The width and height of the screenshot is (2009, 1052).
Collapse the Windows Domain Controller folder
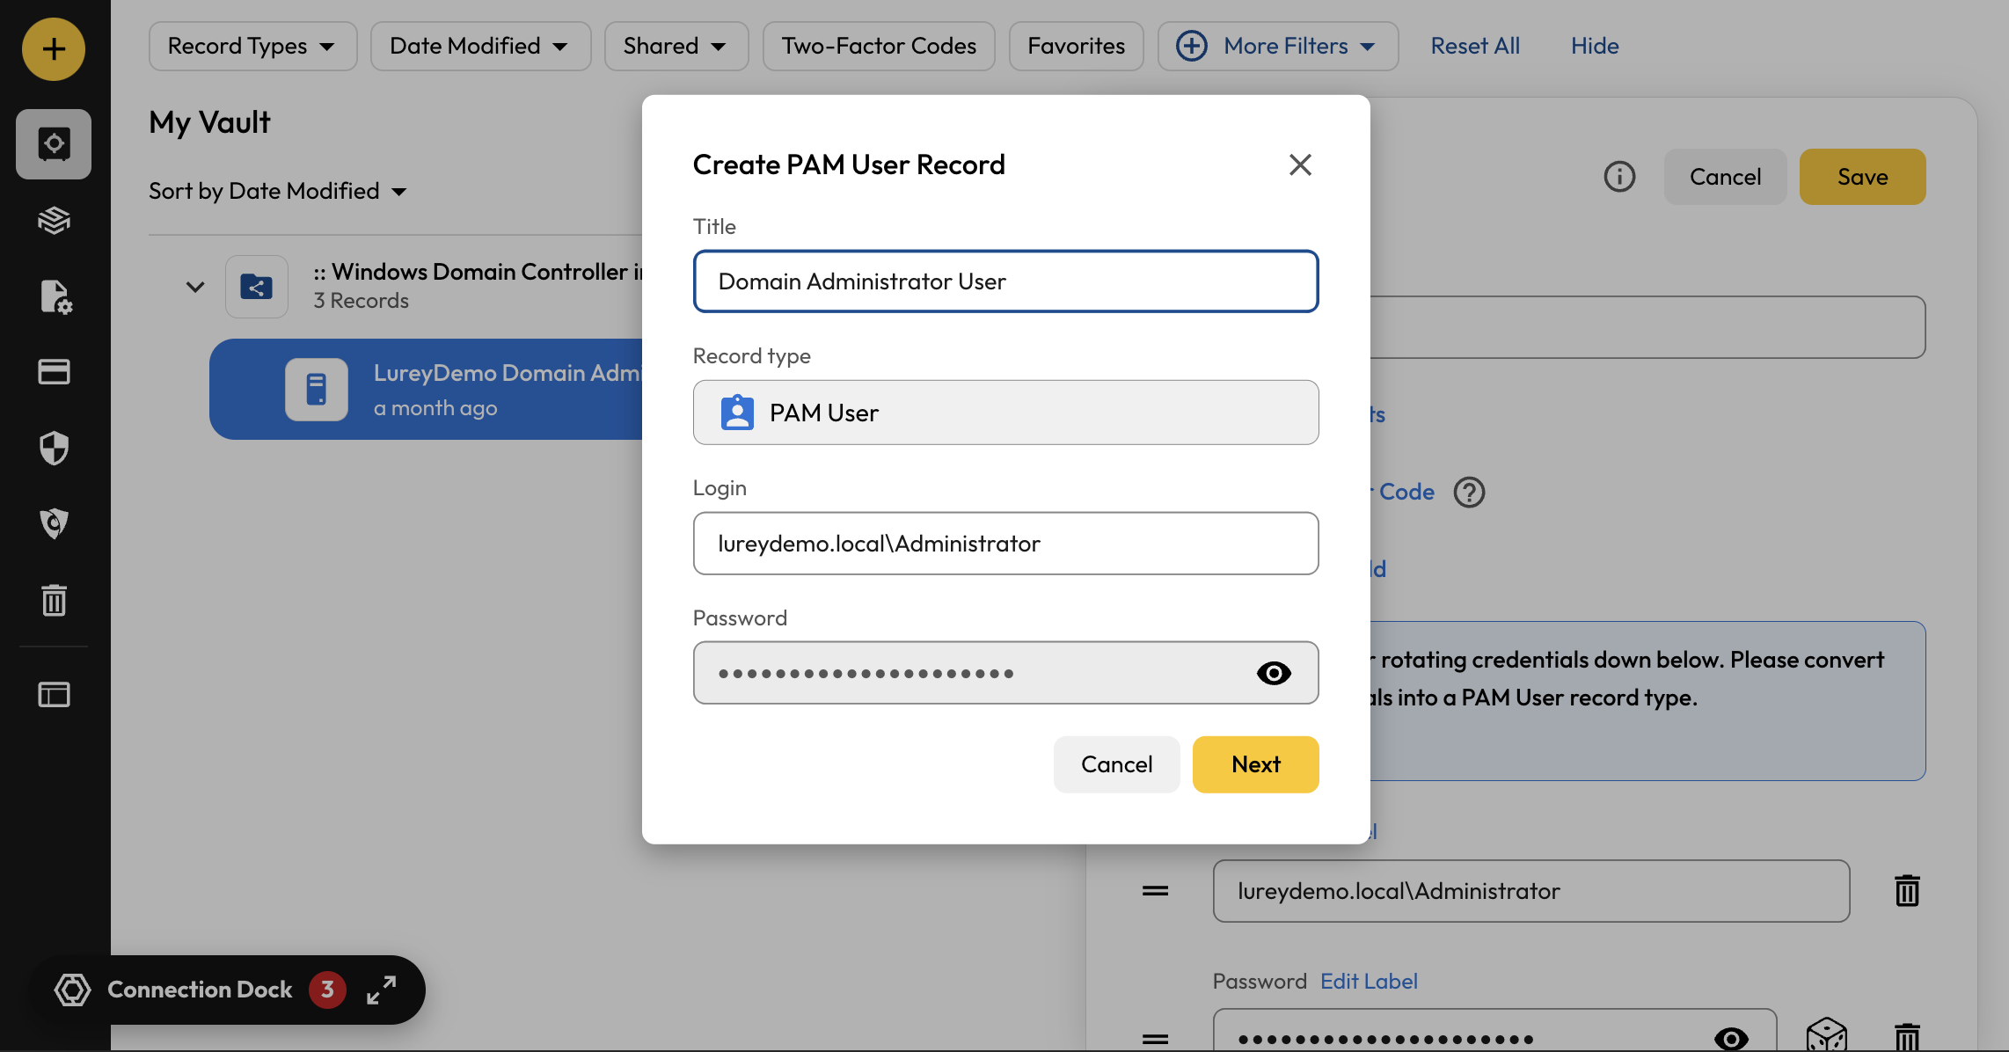point(195,287)
